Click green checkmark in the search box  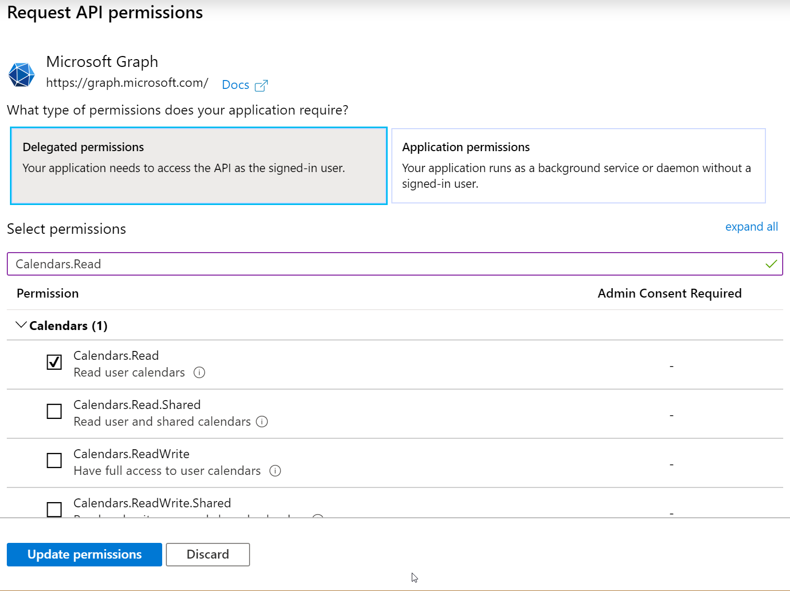point(771,264)
